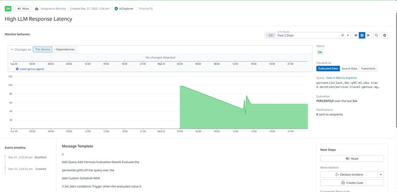
Task: Switch visualization to Evaluated Data
Action: (x=328, y=68)
